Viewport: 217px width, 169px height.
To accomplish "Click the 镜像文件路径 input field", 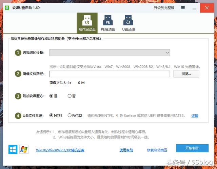I will click(110, 74).
